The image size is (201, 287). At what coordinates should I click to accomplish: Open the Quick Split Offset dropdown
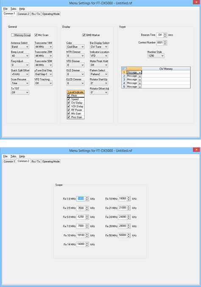coord(20,74)
